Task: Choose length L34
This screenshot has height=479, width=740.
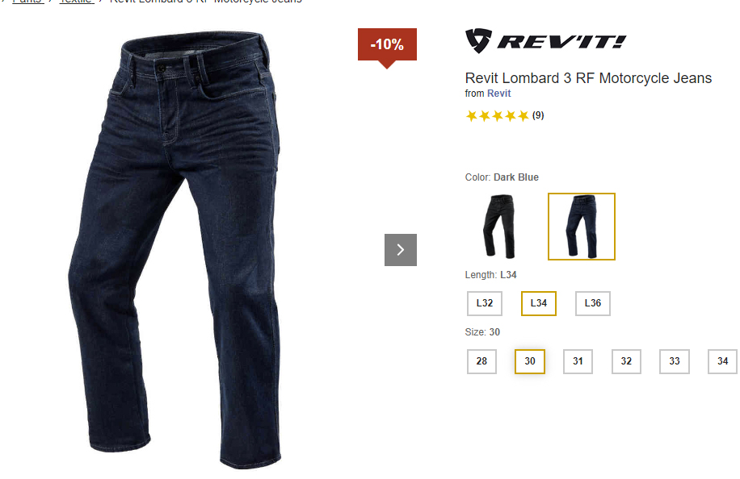Action: (x=539, y=303)
